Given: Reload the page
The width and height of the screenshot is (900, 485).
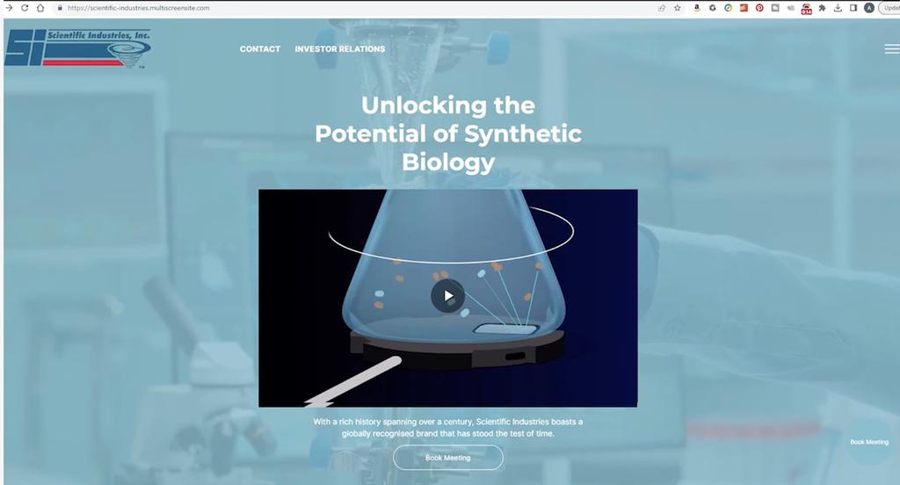Looking at the screenshot, I should 25,8.
